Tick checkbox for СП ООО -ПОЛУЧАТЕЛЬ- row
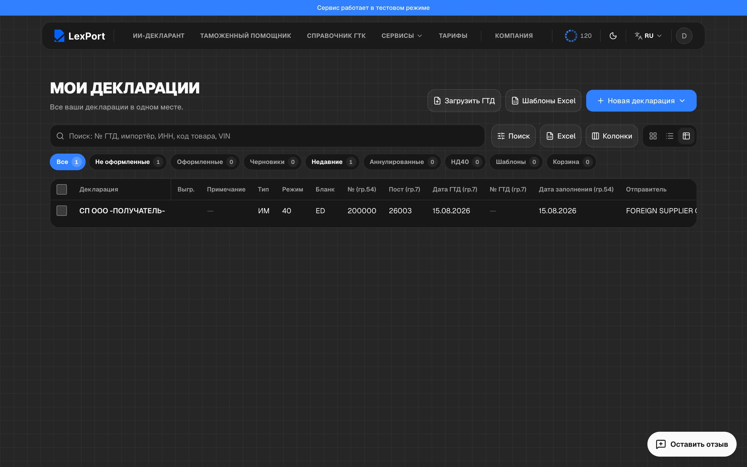Viewport: 747px width, 467px height. click(x=62, y=211)
